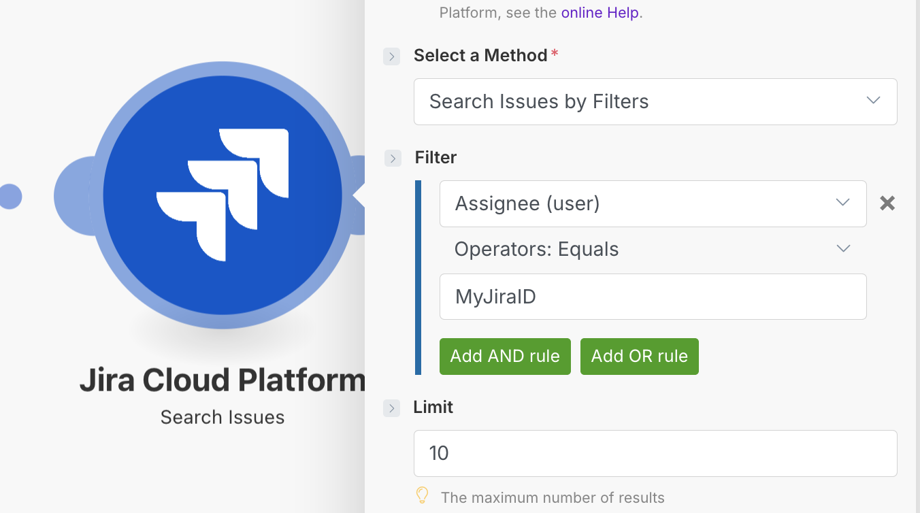Image resolution: width=920 pixels, height=513 pixels.
Task: Open the Search Issues by Filters dropdown
Action: click(655, 102)
